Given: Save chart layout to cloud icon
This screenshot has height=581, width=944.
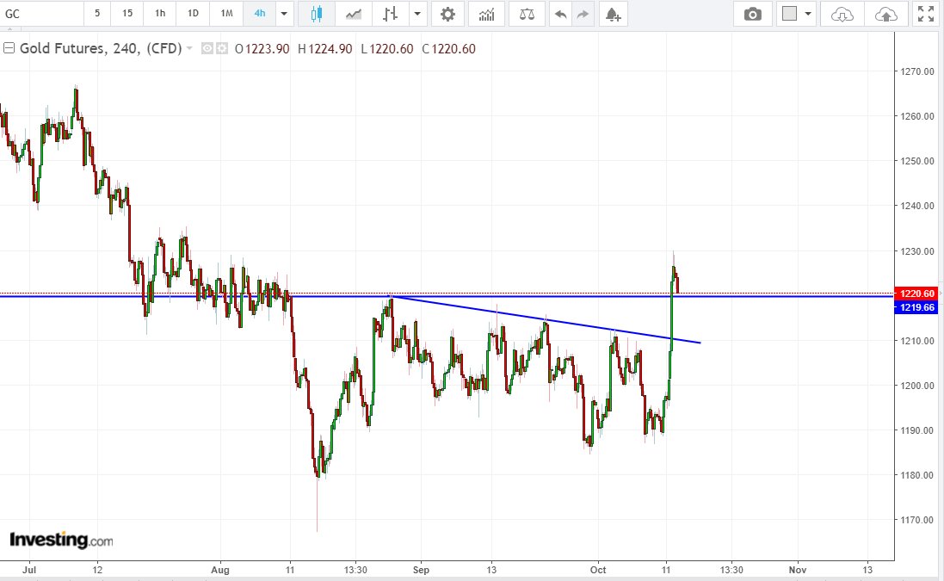Looking at the screenshot, I should (885, 14).
